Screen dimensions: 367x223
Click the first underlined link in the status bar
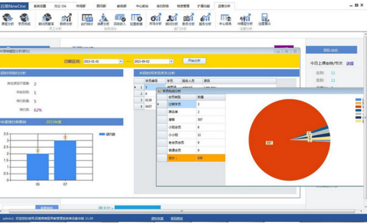157,218
